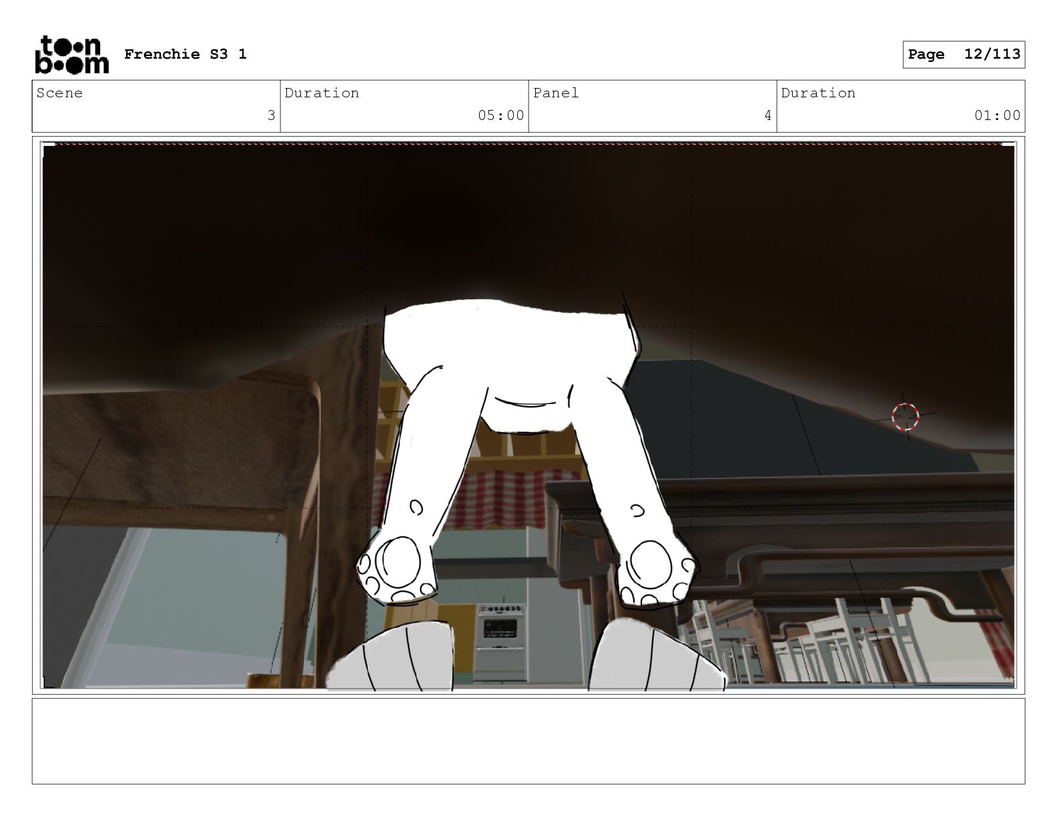Image resolution: width=1057 pixels, height=816 pixels.
Task: Click the 'Scene' header label
Action: [x=60, y=93]
